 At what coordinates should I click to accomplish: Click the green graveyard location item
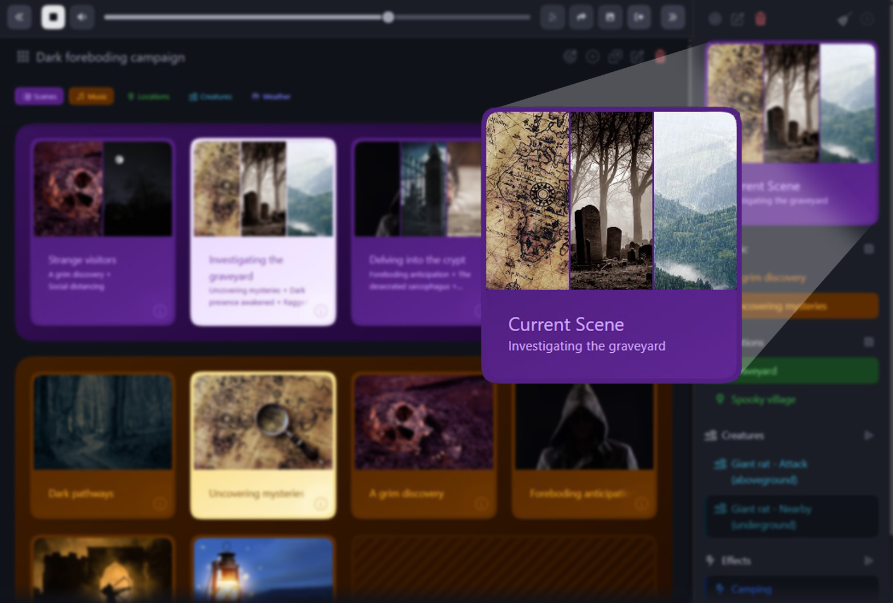tap(810, 371)
